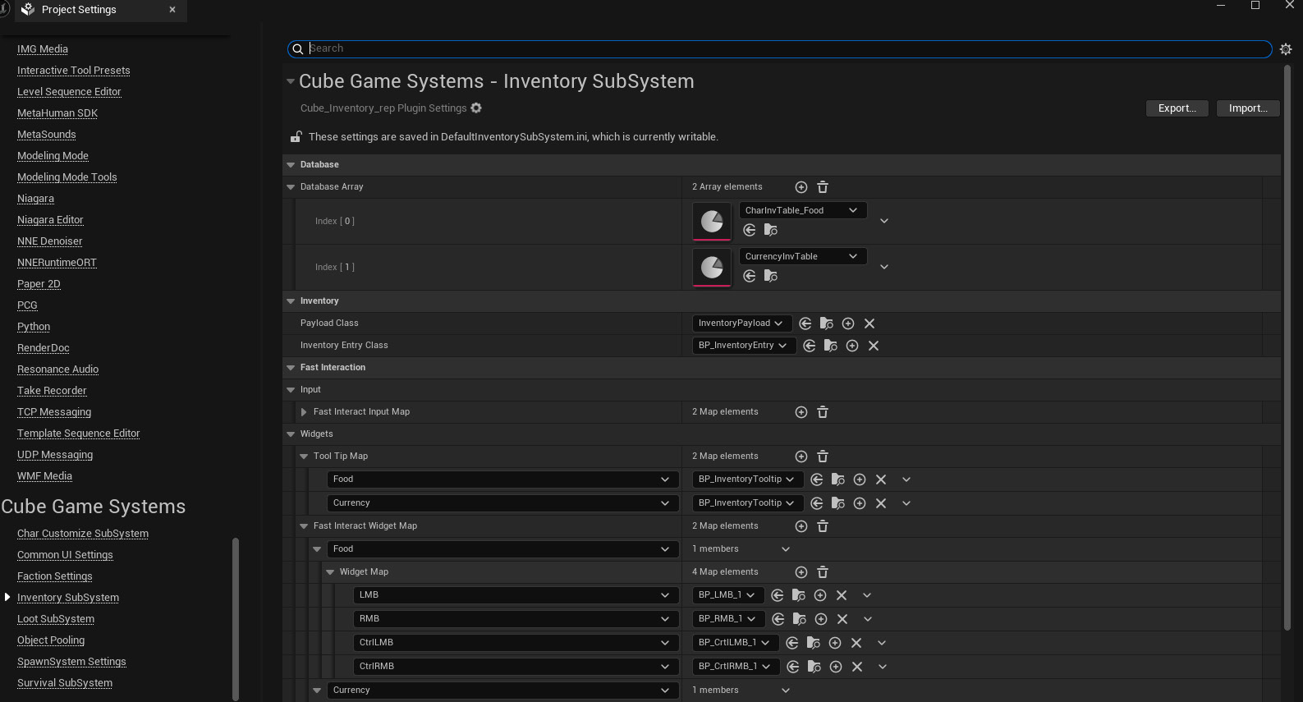Collapse the Tool Tip Map entry
1303x702 pixels.
point(304,457)
